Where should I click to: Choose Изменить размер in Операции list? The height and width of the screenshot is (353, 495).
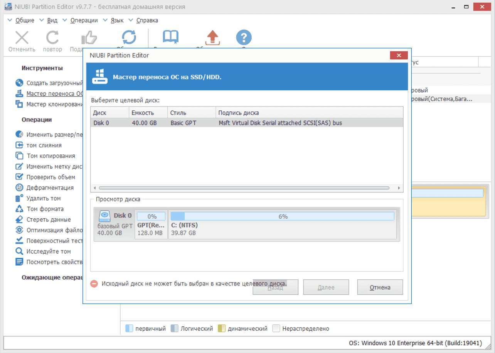[x=54, y=135]
